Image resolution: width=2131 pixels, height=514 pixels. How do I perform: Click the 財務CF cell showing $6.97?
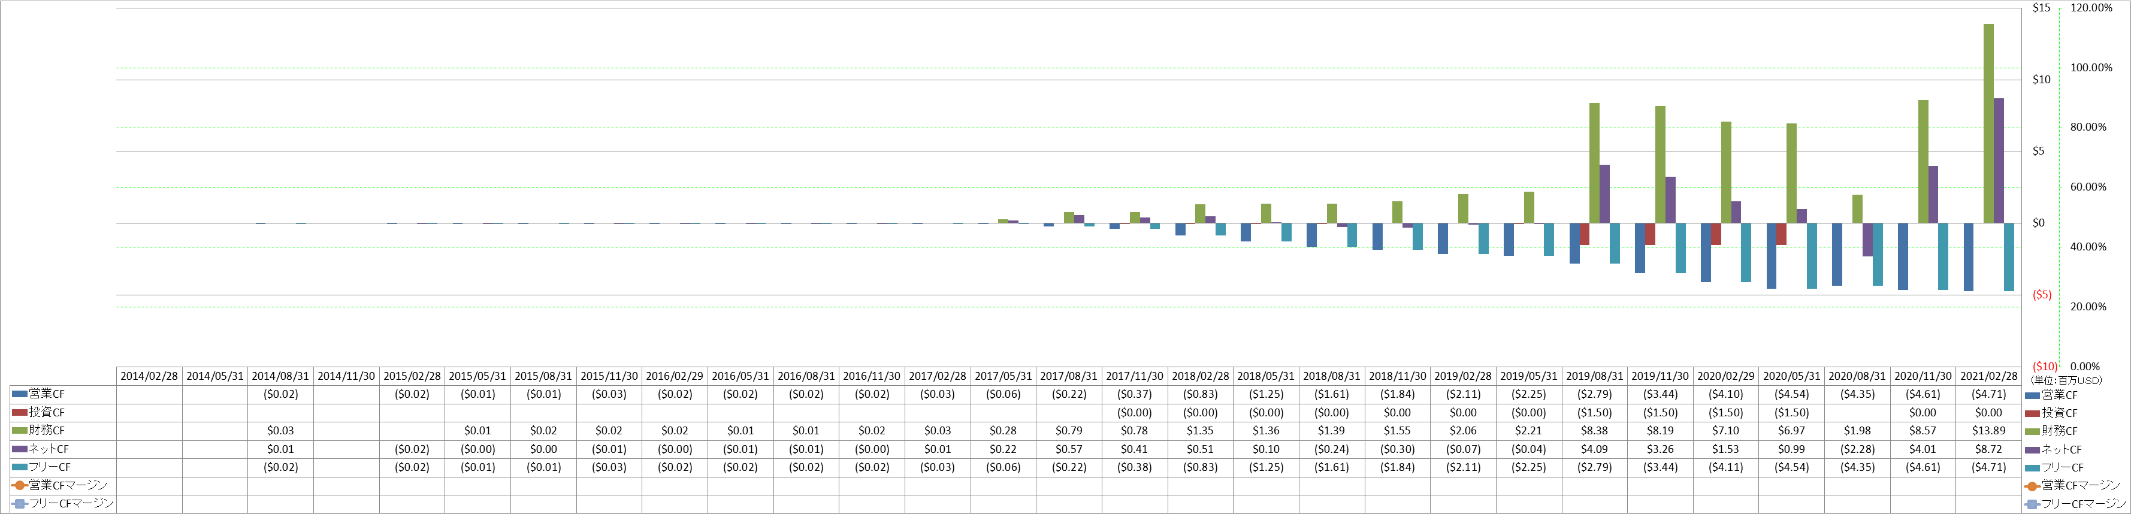coord(1792,430)
